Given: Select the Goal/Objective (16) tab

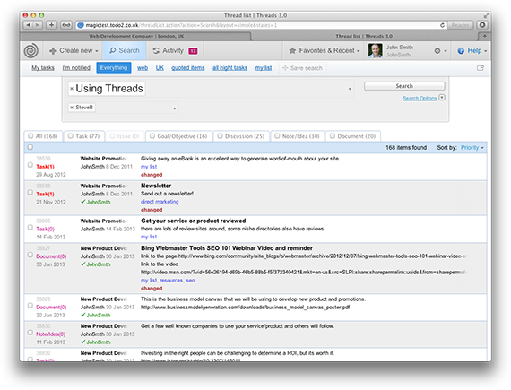Looking at the screenshot, I should [x=179, y=136].
